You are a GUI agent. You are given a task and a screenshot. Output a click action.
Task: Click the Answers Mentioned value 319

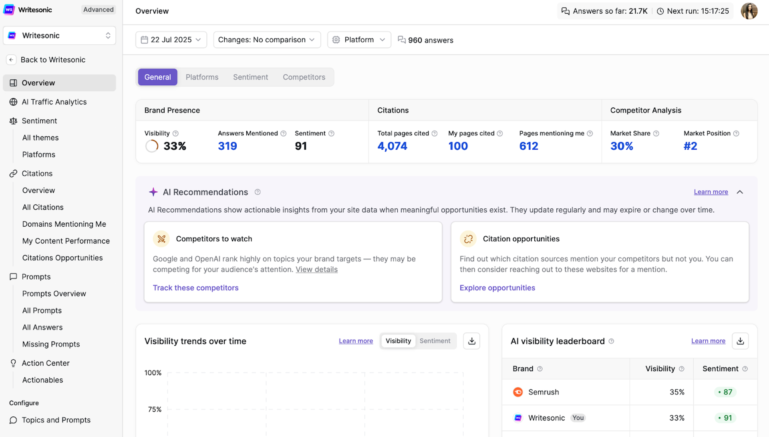pos(227,146)
